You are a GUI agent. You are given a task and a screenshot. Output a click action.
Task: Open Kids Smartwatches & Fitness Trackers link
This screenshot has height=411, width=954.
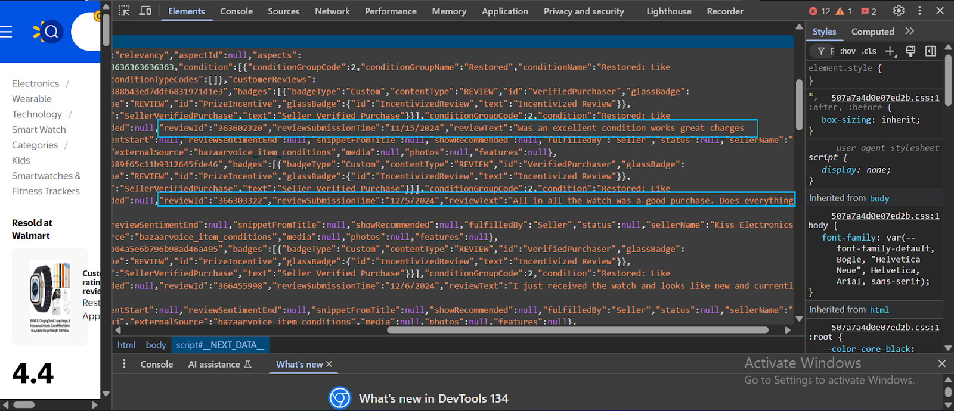pyautogui.click(x=46, y=176)
